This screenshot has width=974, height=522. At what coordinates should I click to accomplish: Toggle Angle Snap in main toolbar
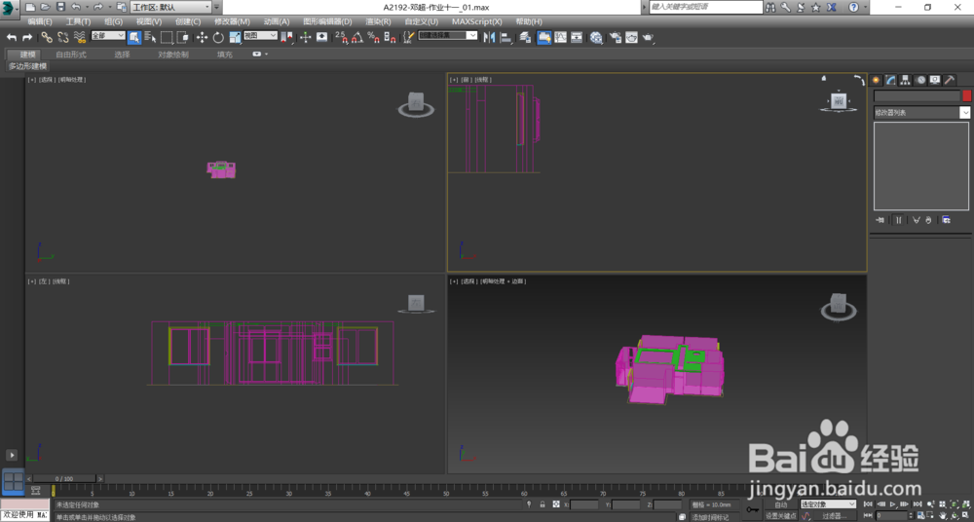point(357,37)
